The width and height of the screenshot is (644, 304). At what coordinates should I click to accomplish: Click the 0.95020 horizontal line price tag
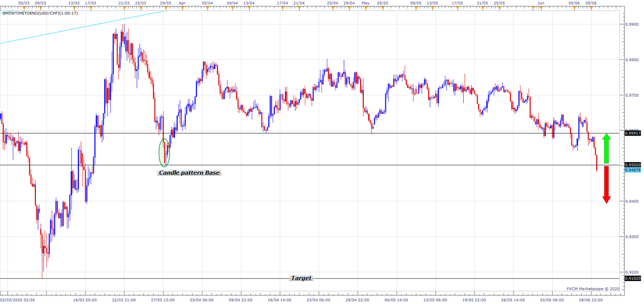633,165
